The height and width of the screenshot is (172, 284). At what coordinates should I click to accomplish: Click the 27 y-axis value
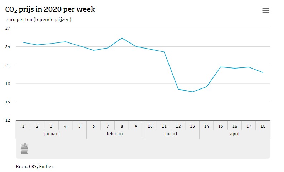click(8, 28)
